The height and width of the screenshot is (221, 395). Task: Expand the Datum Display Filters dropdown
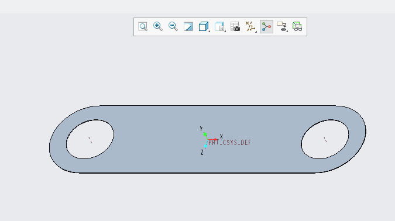[251, 27]
